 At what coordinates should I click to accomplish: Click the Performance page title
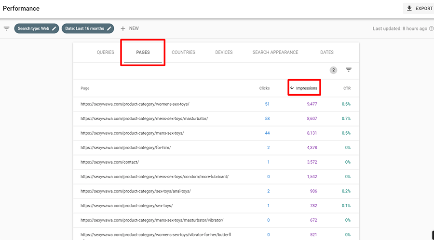[x=21, y=9]
